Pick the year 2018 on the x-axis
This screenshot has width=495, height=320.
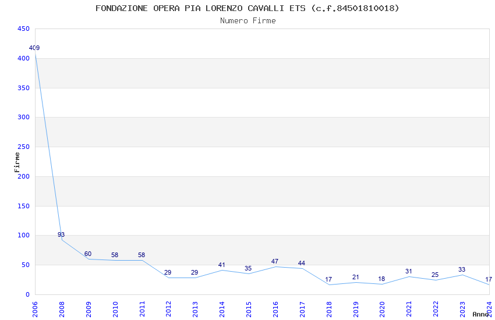pyautogui.click(x=329, y=309)
